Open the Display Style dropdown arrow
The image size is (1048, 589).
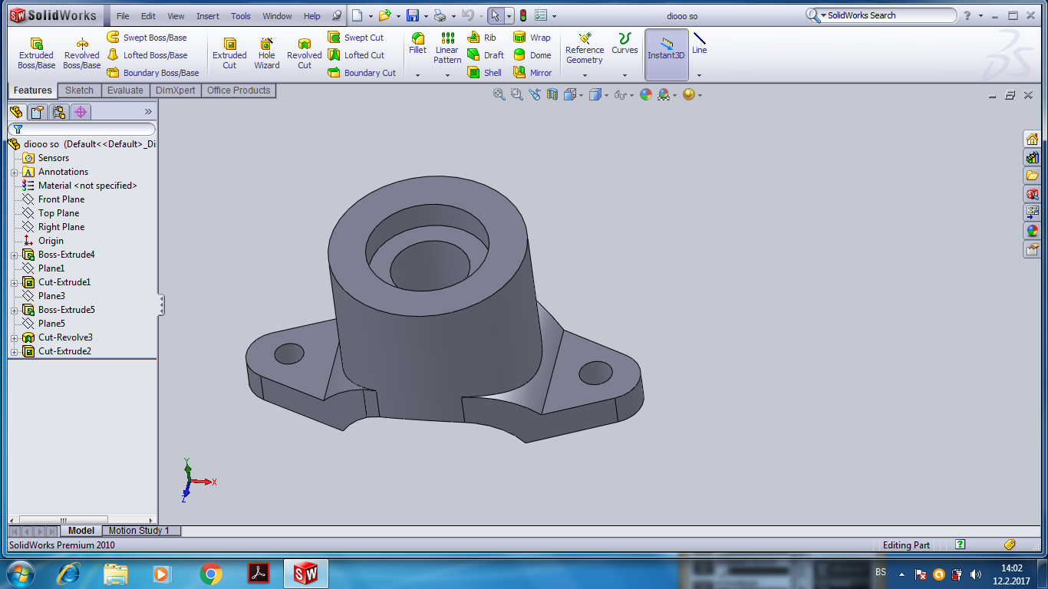pos(606,95)
